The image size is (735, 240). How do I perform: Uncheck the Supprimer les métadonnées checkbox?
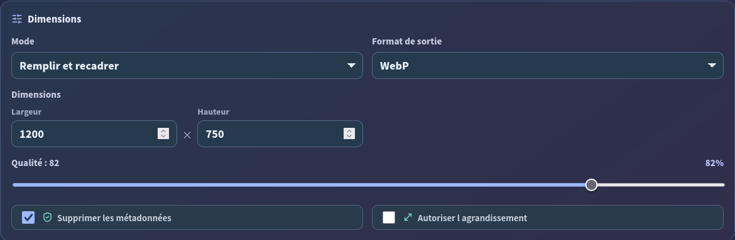28,217
